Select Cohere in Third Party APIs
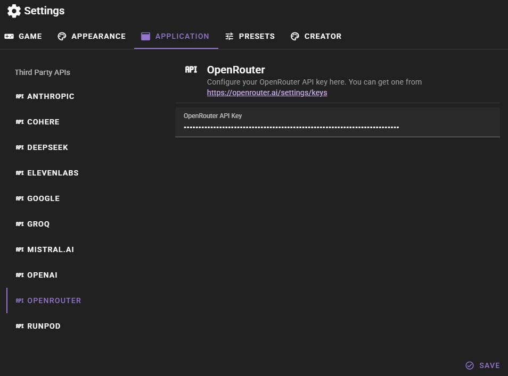 (x=43, y=122)
